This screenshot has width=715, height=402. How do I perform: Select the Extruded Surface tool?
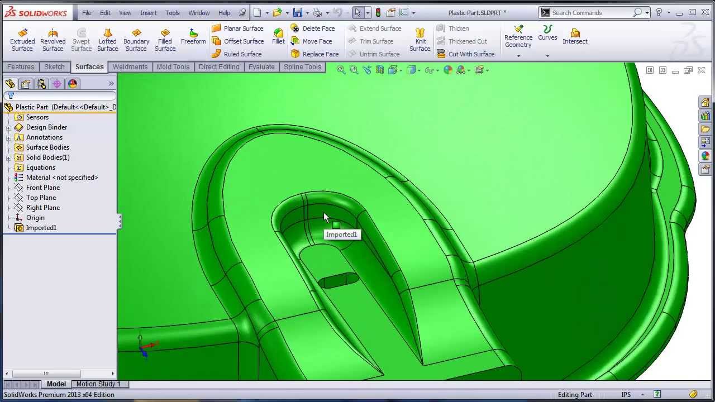(22, 40)
